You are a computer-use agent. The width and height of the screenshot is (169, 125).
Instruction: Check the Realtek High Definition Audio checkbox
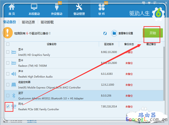pos(8,74)
